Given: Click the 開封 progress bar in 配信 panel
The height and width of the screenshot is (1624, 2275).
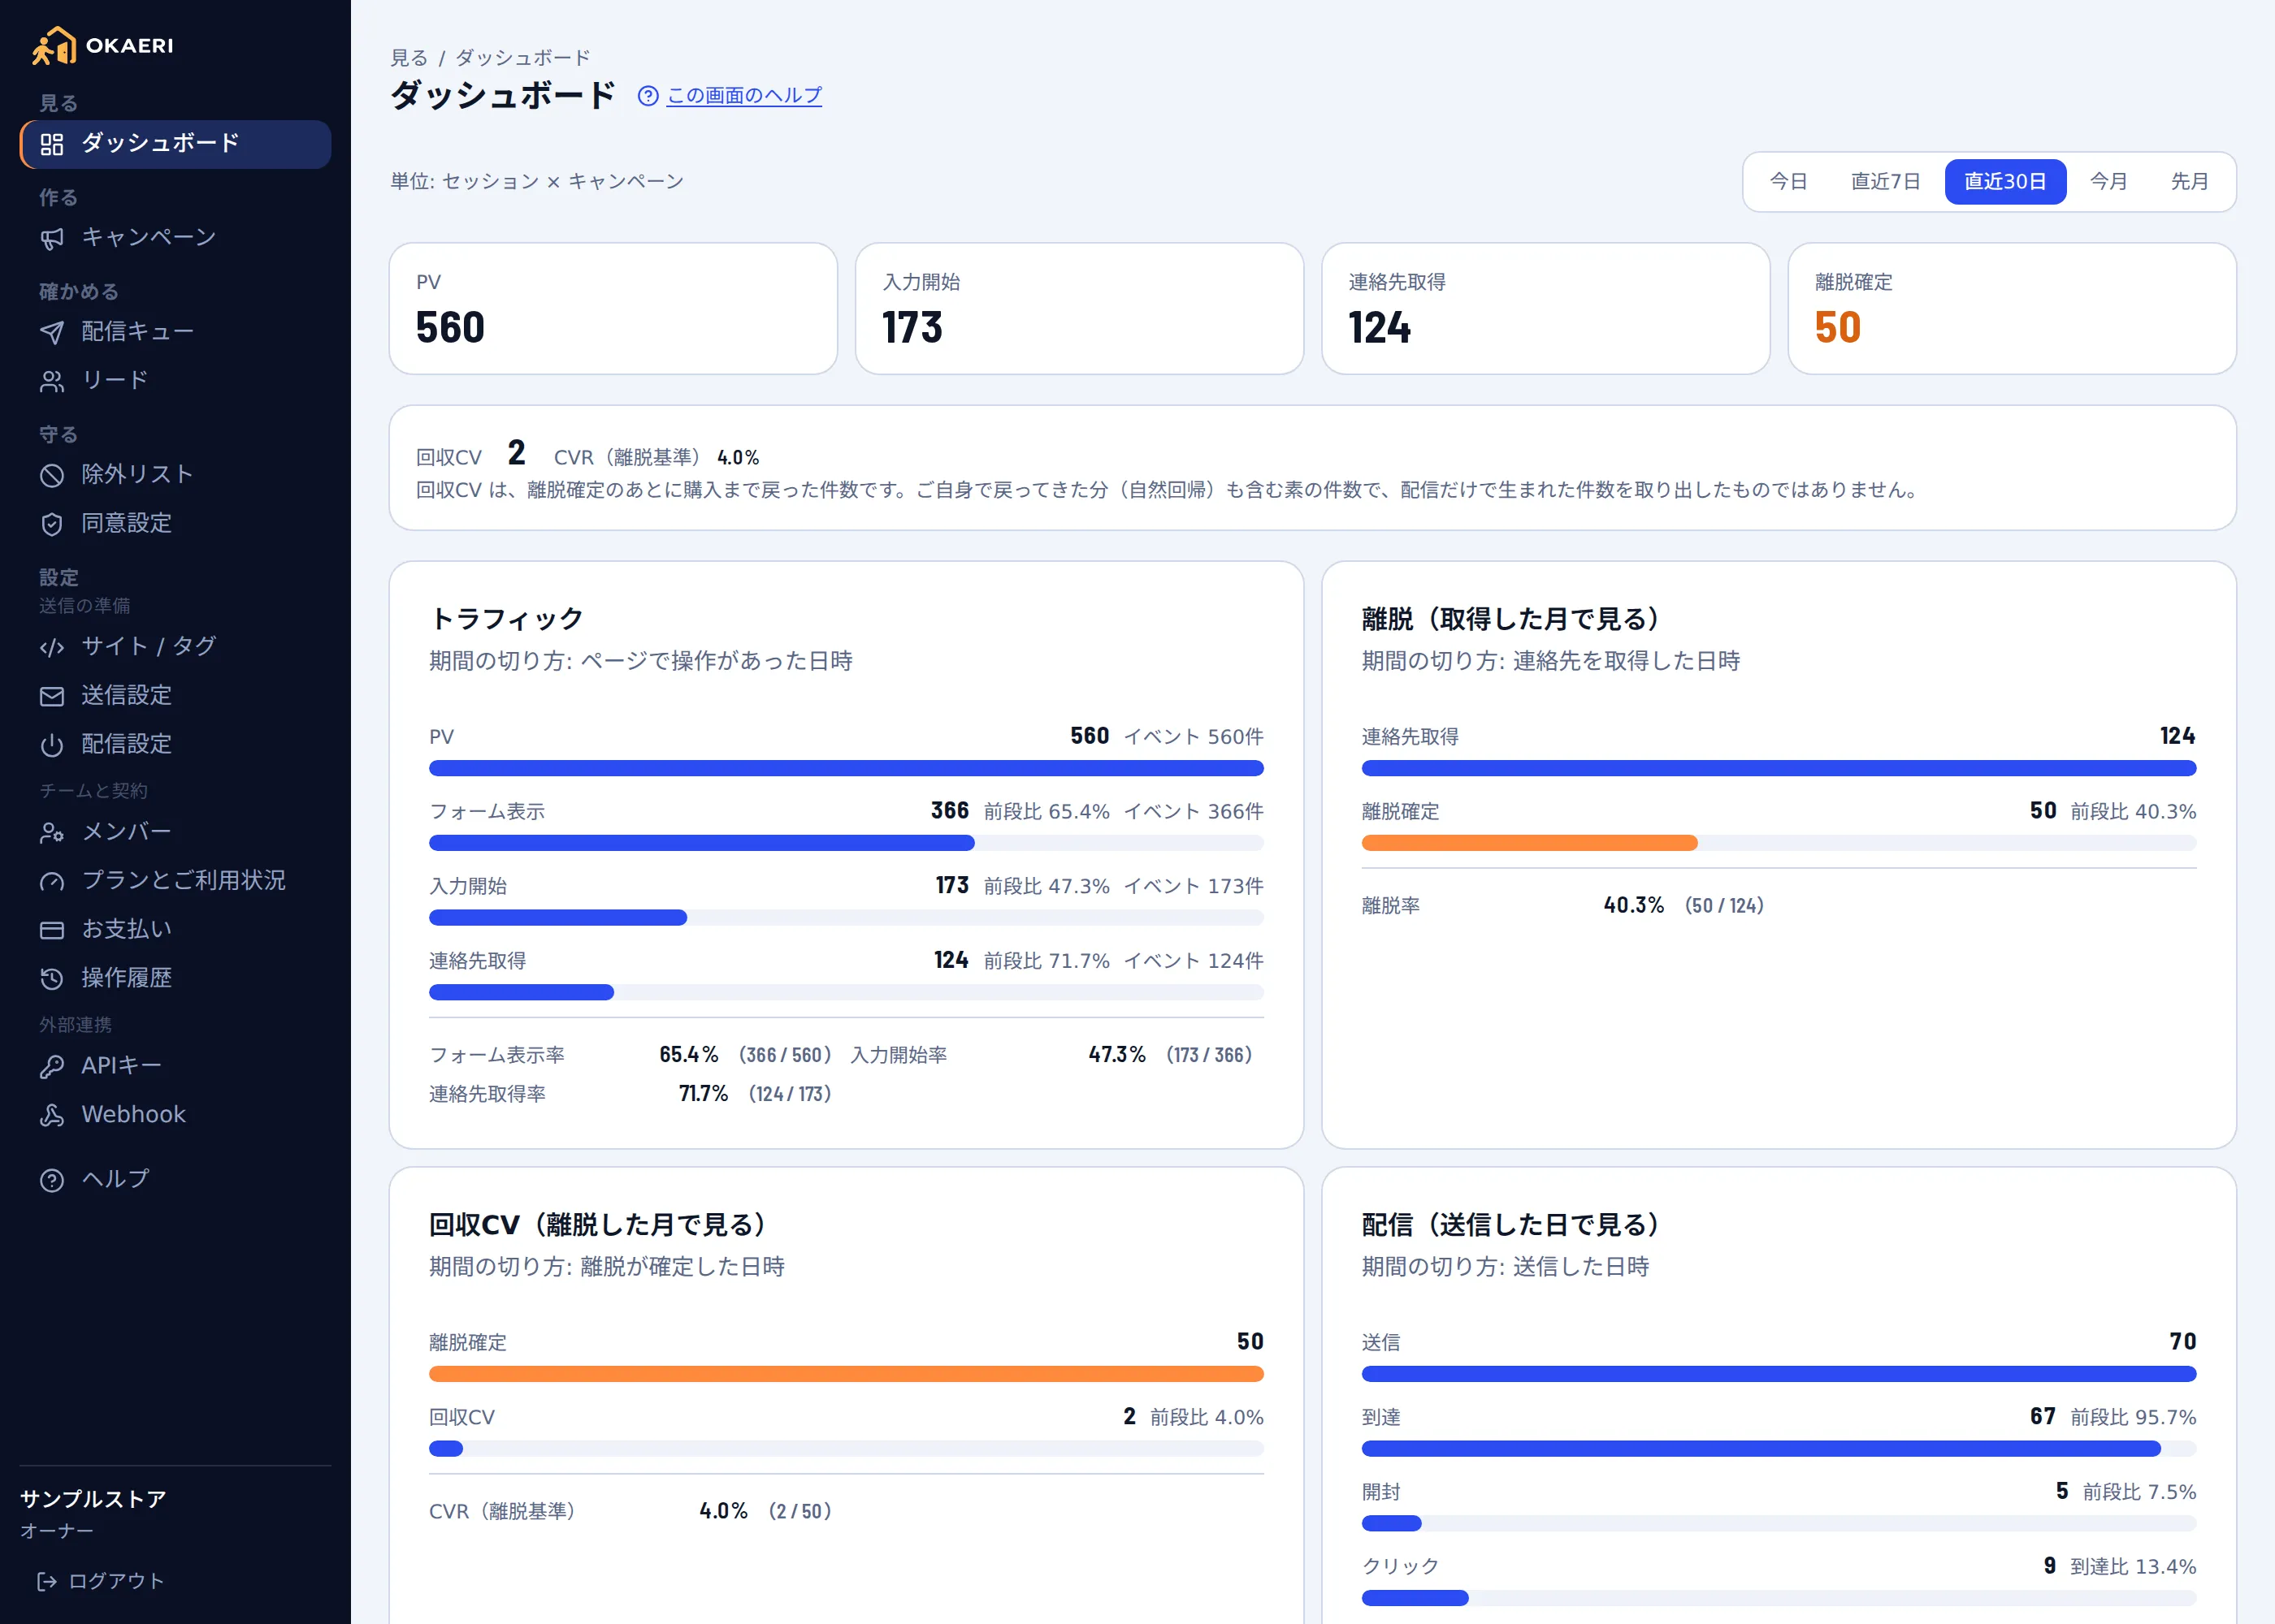Looking at the screenshot, I should coord(1779,1524).
